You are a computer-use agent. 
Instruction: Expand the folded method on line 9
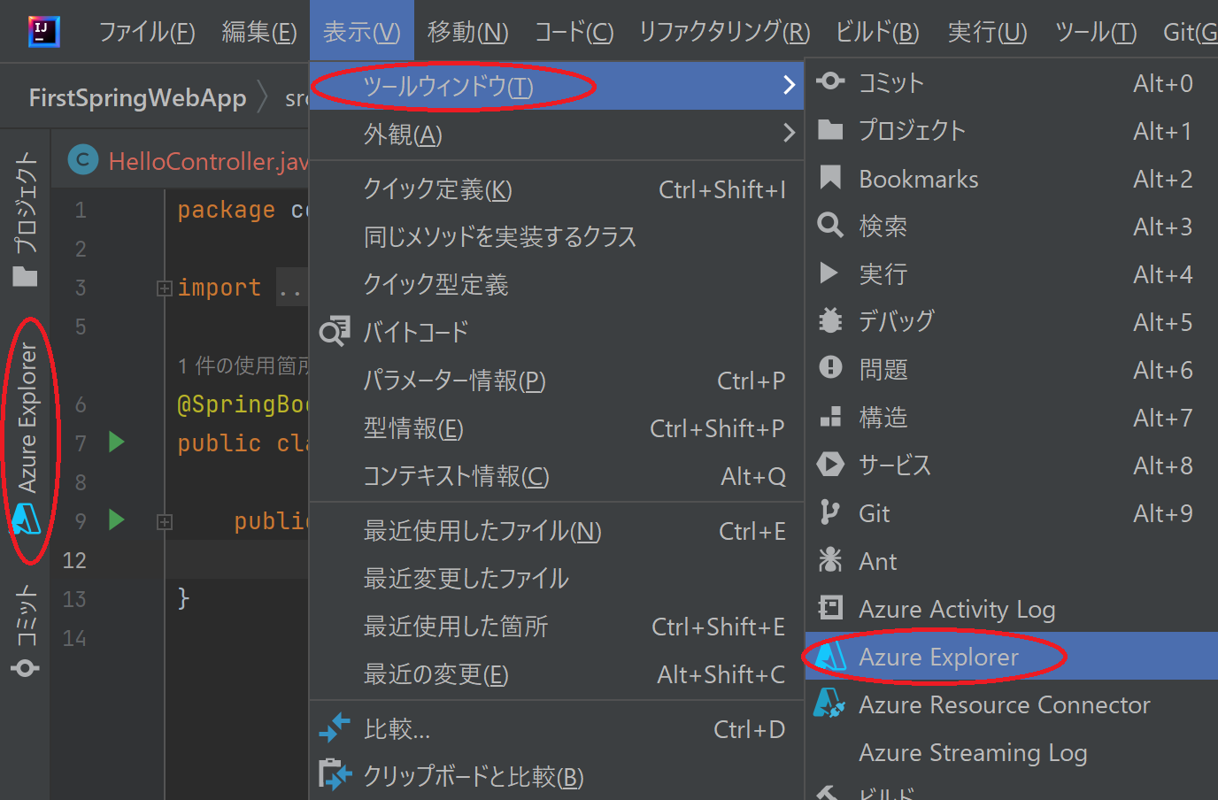(164, 522)
